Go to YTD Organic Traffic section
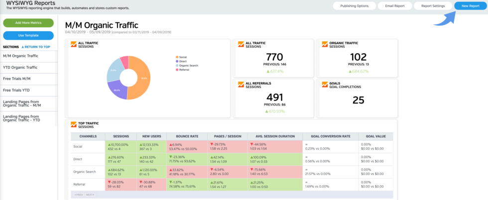Viewport: 488px width, 200px height. coord(20,67)
